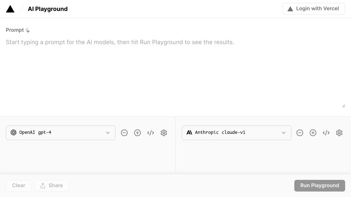Click the sparkle icon beside Prompt
The height and width of the screenshot is (197, 351).
click(28, 30)
